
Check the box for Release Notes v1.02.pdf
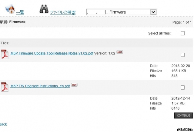(182, 55)
